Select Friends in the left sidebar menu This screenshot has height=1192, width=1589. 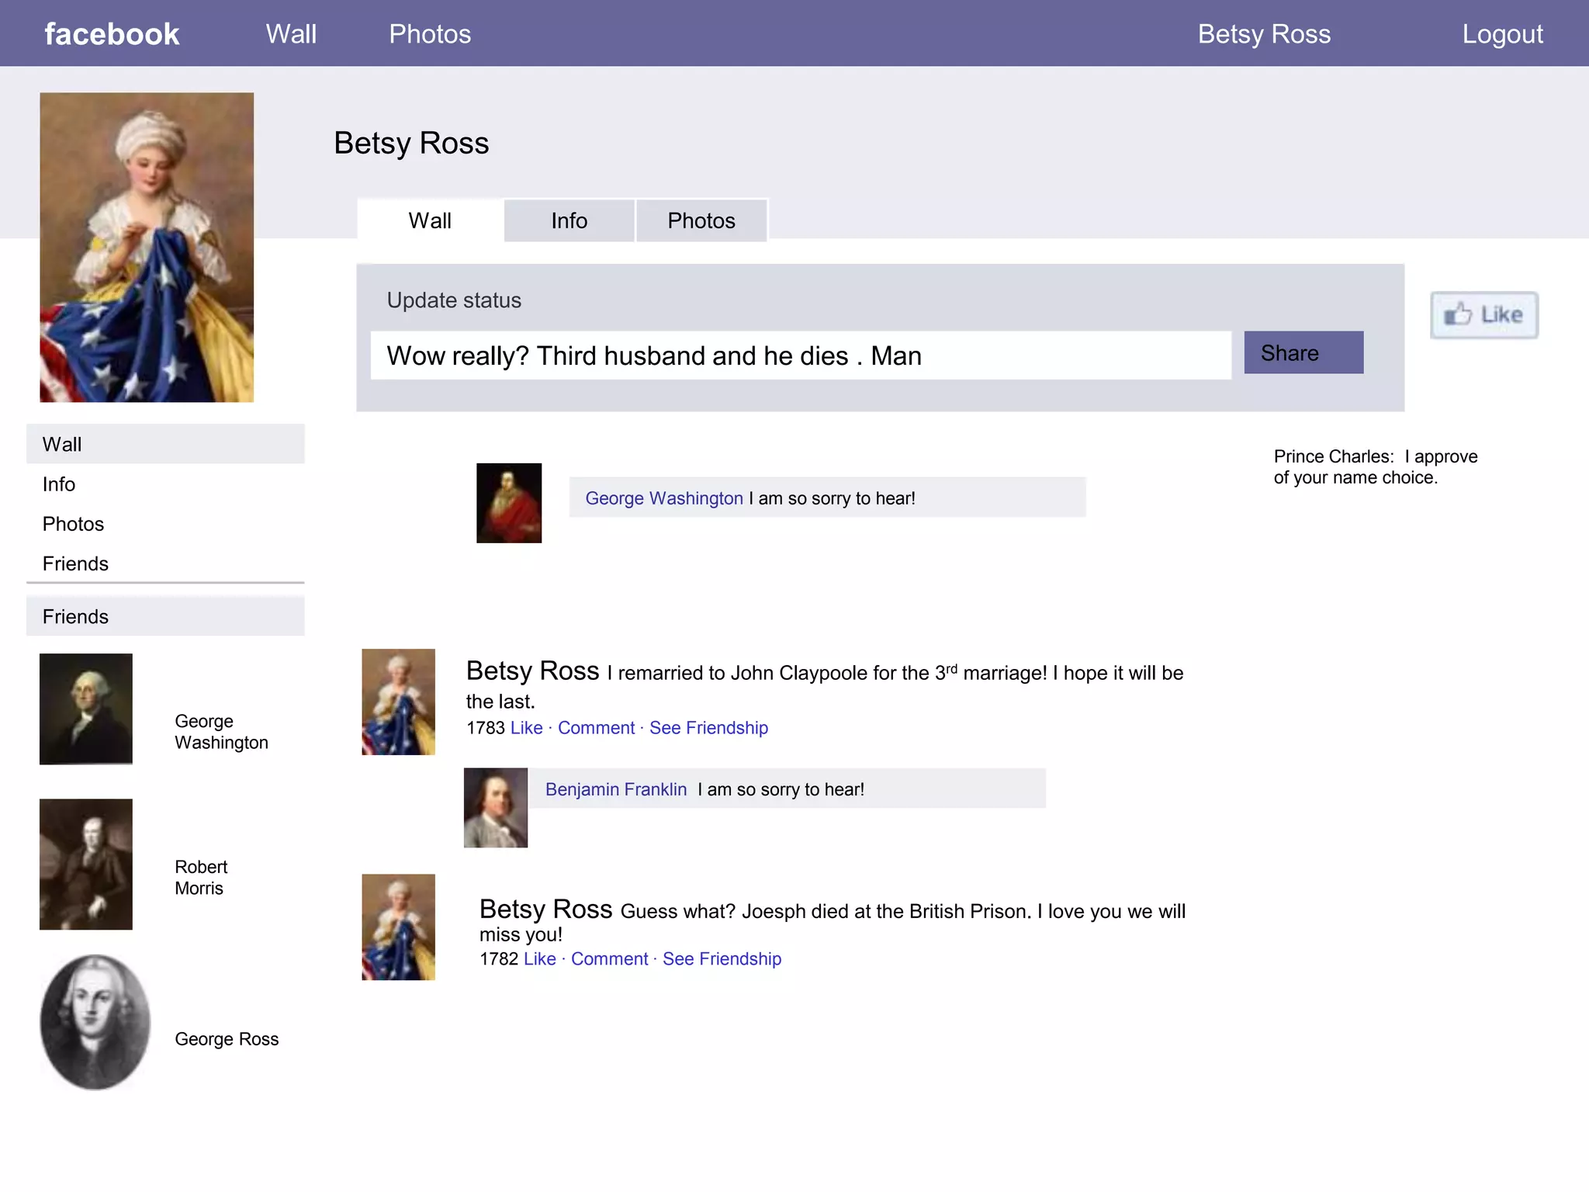75,563
